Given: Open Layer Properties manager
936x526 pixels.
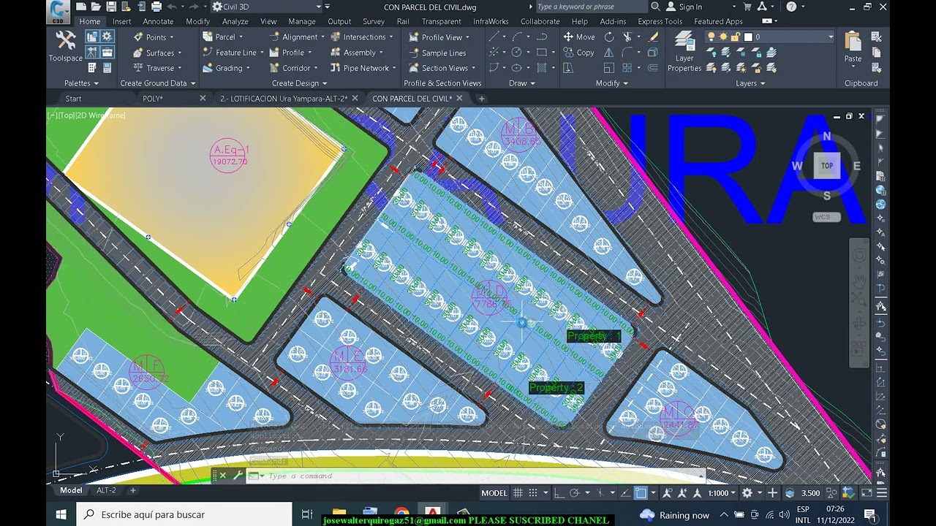Looking at the screenshot, I should [684, 51].
